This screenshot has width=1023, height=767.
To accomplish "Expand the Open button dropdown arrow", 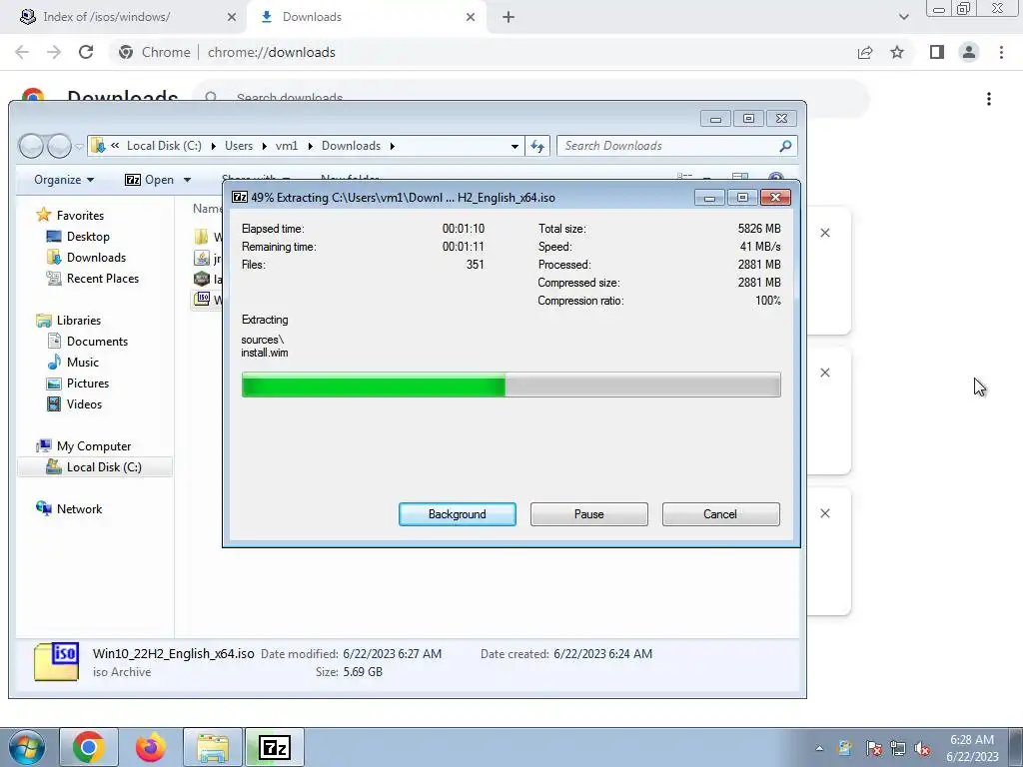I will [187, 180].
